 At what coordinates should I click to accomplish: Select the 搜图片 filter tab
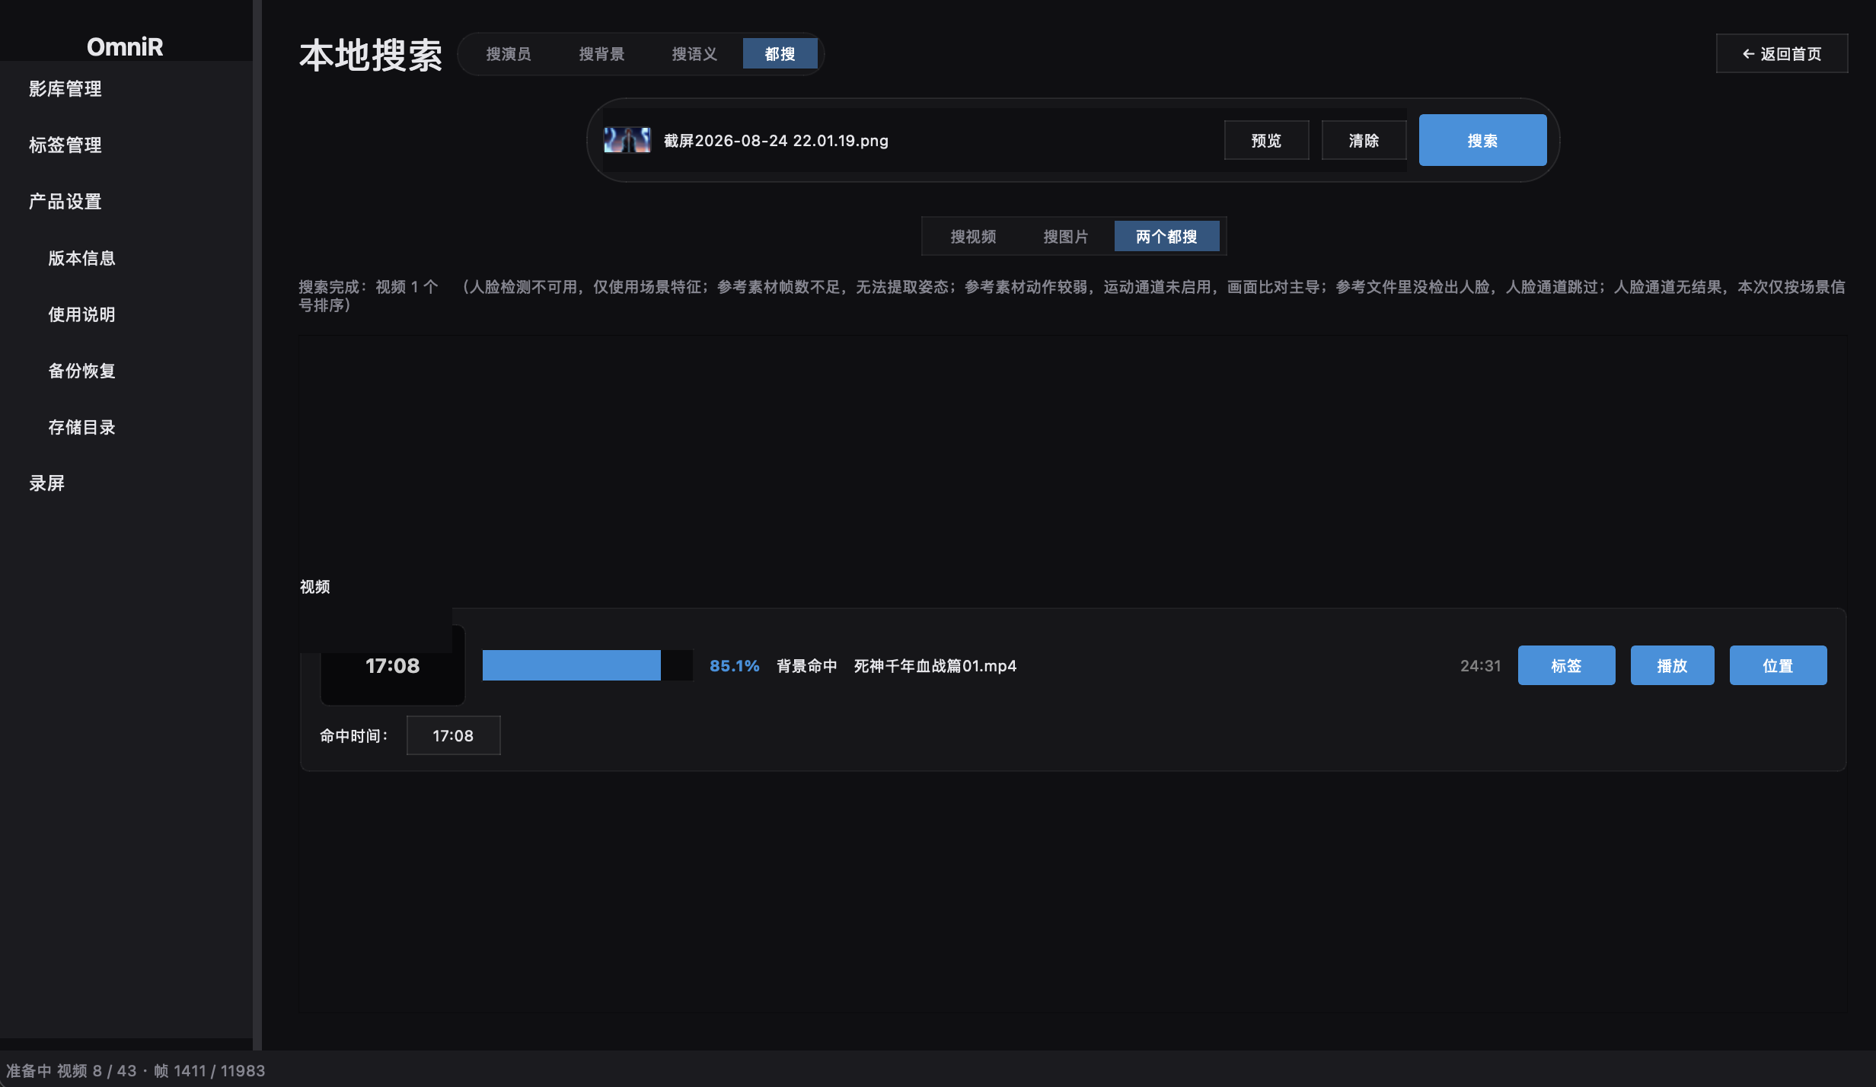coord(1066,237)
